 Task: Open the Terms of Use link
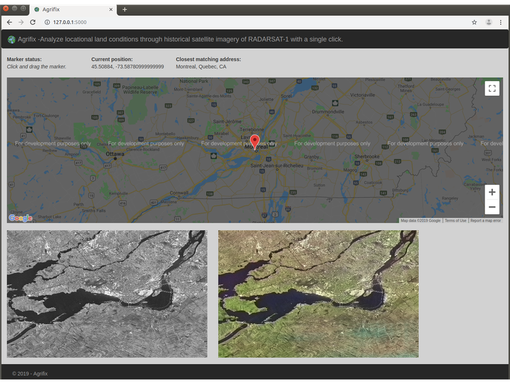point(455,221)
